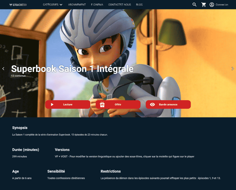Screen dimensions: 236x190
Task: Click the Durée (minutes) heading
Action: coord(25,150)
